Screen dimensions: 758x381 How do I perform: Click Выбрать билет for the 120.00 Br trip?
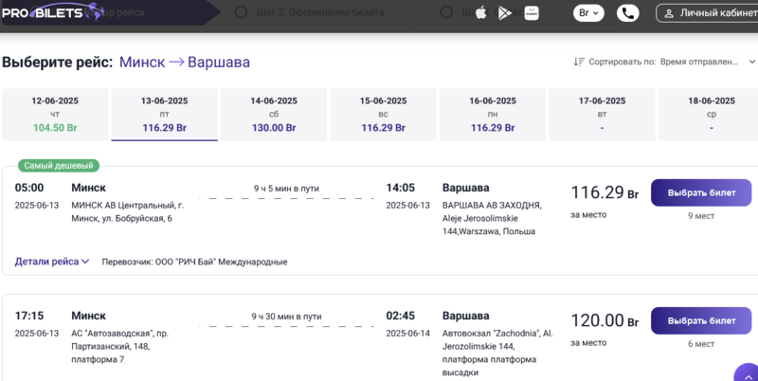click(701, 320)
